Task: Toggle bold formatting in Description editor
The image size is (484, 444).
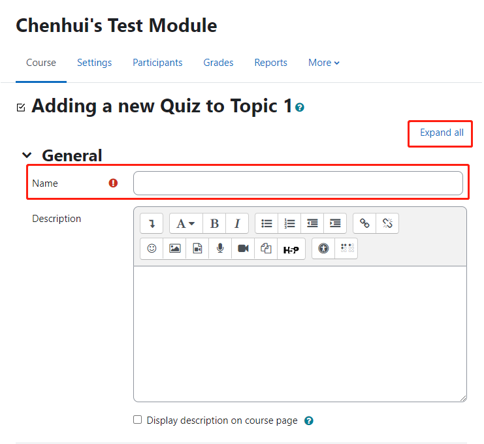Action: click(x=214, y=223)
